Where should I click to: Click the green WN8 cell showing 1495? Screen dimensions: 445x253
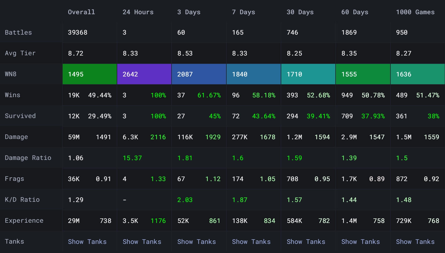(x=90, y=74)
